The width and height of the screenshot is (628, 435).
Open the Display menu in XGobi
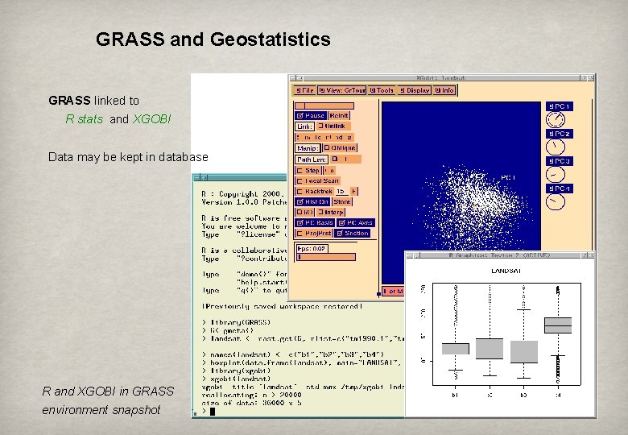[415, 90]
